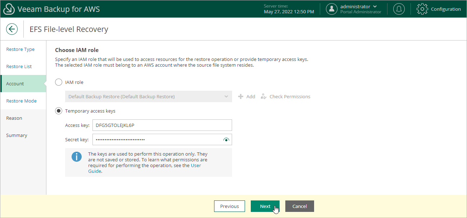Viewport: 467px width, 218px height.
Task: Select the Temporary access keys radio button
Action: [x=58, y=111]
